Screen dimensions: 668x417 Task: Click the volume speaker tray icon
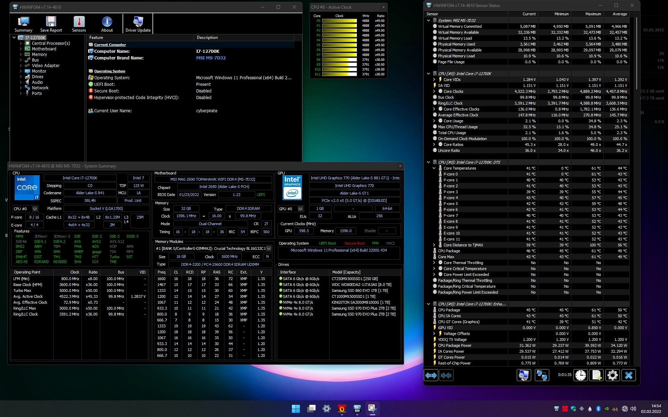pos(633,409)
